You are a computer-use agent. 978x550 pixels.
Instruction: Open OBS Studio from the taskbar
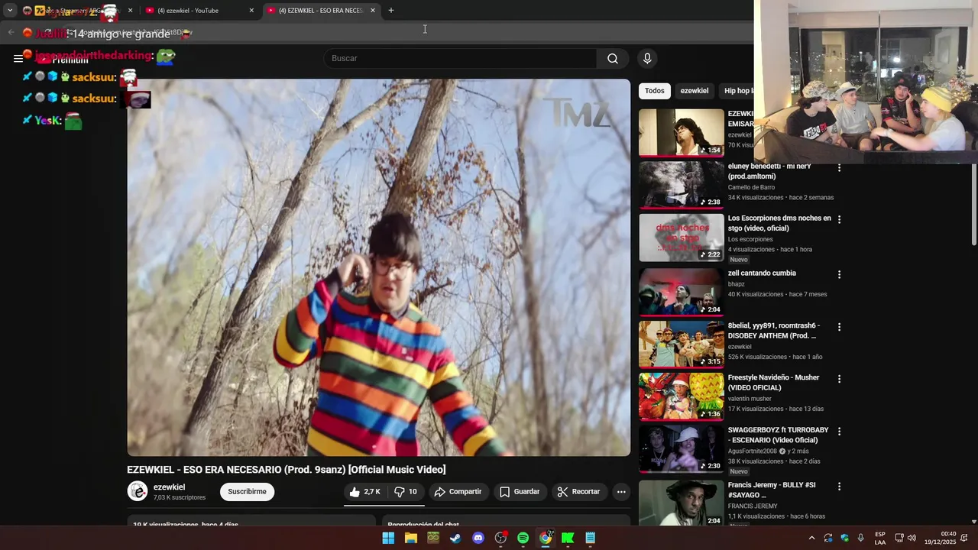tap(500, 538)
